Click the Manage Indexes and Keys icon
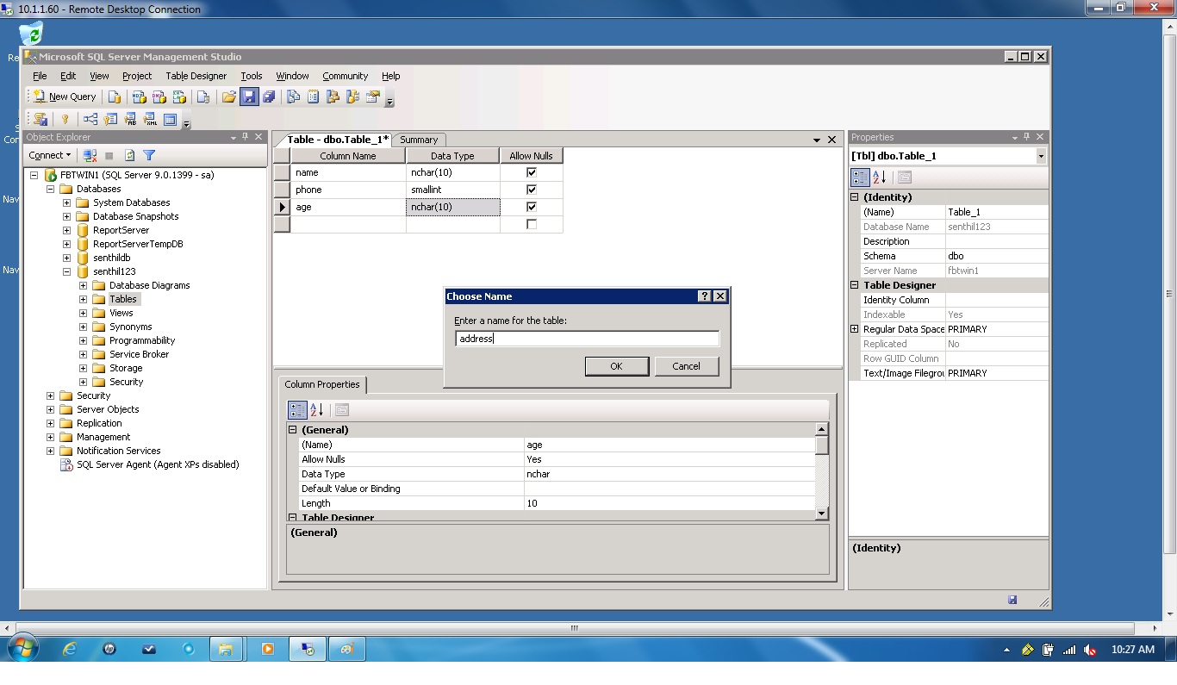Viewport: 1177px width, 685px height. click(x=109, y=119)
